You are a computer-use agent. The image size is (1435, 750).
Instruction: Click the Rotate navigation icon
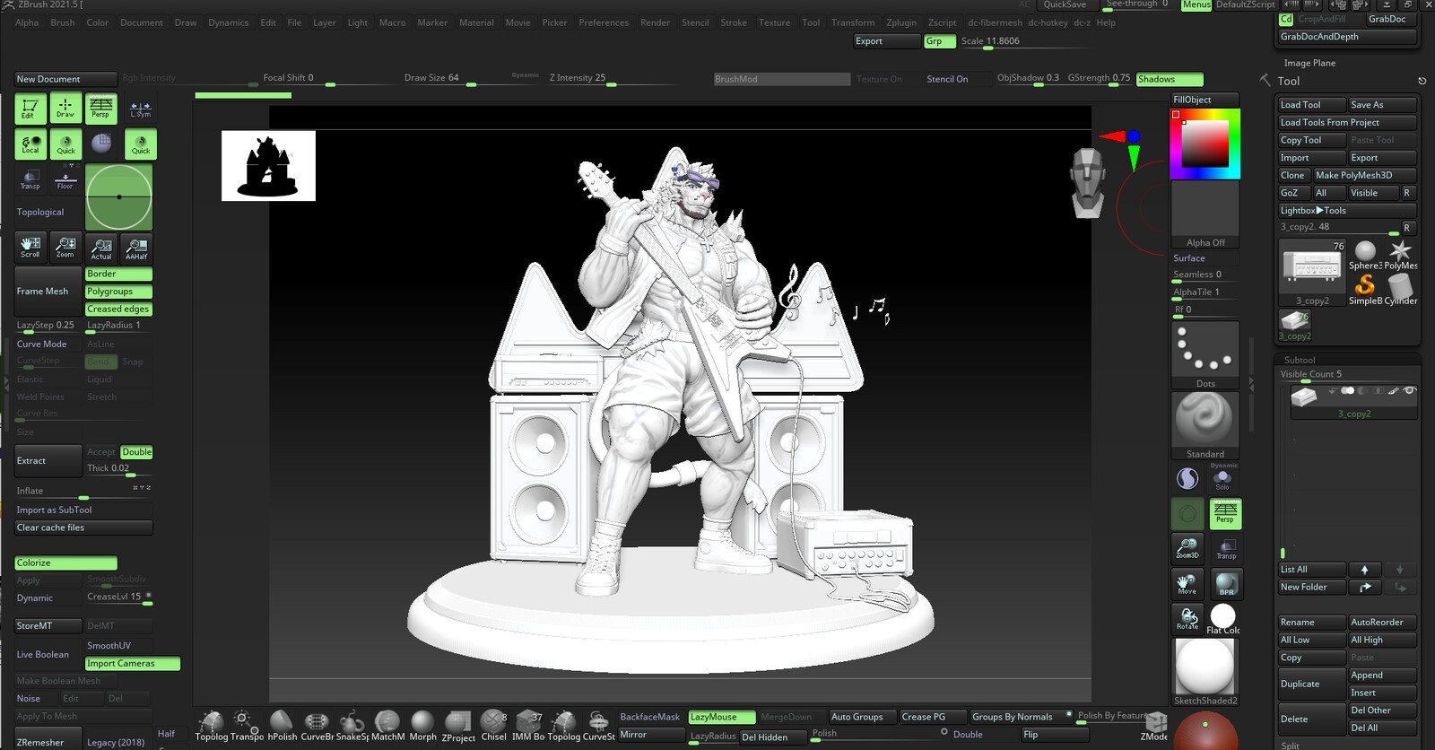point(1187,618)
